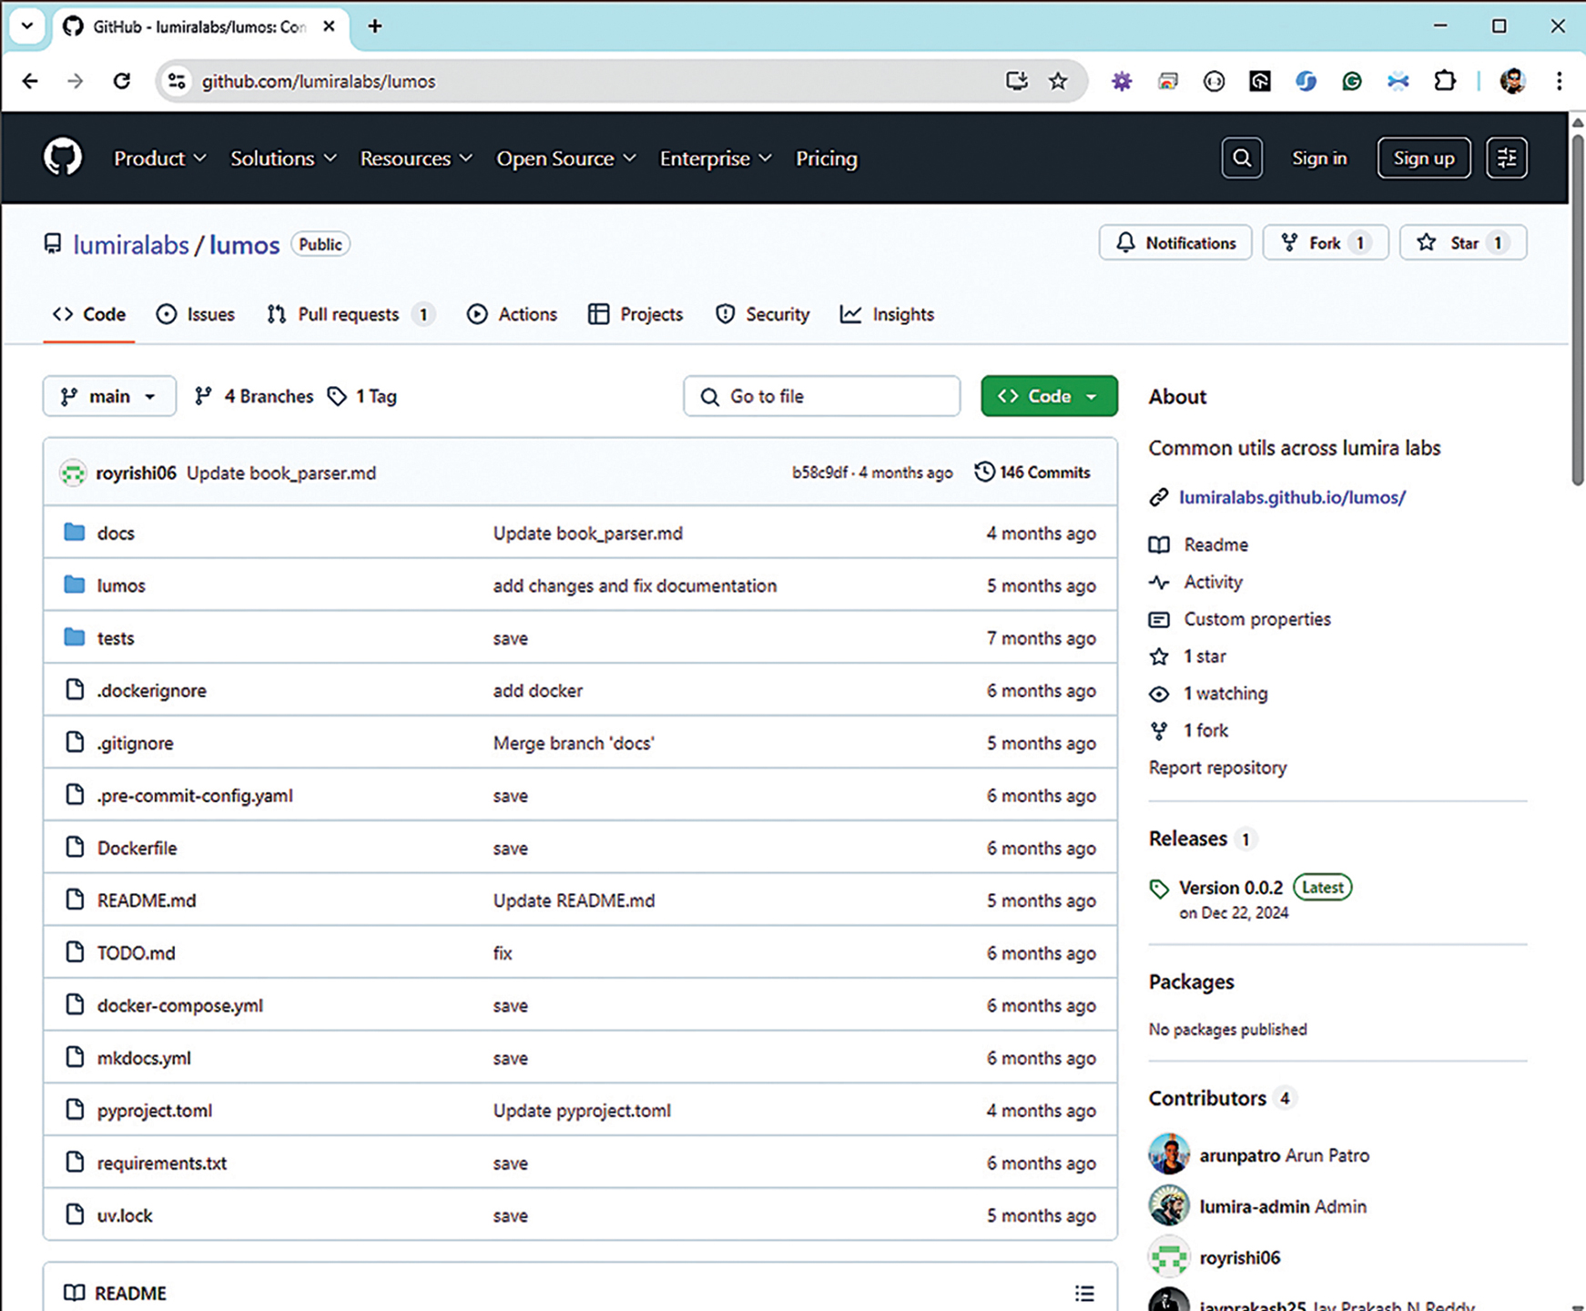This screenshot has width=1586, height=1311.
Task: Open the lumiralabs.github.io/lumos/ link
Action: 1292,497
